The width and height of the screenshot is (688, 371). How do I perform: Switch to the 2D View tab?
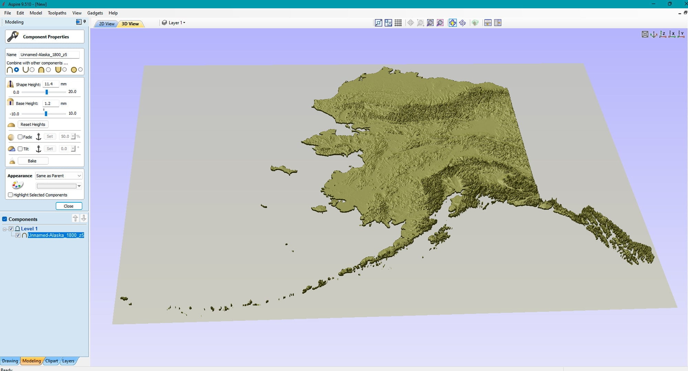(x=107, y=24)
